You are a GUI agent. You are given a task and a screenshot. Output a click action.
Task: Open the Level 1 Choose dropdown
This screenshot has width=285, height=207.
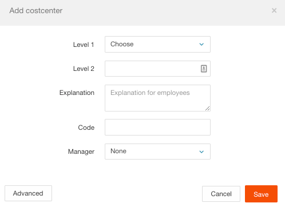coord(157,44)
